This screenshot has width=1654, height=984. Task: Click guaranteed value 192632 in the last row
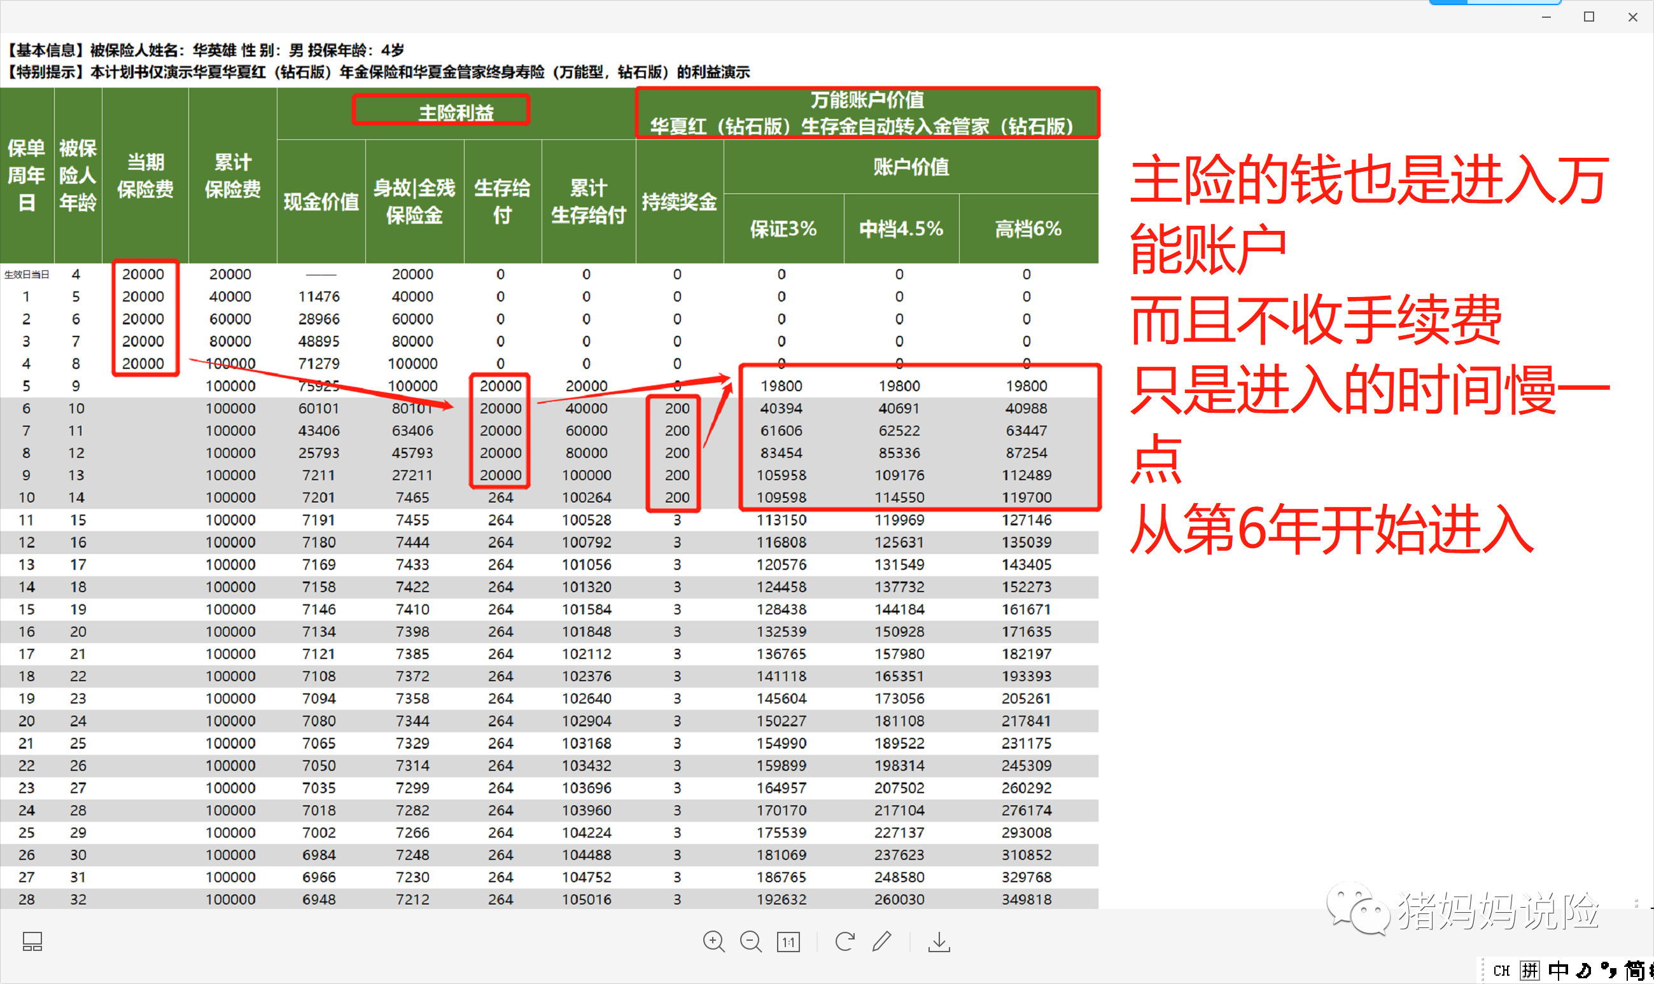pos(781,899)
